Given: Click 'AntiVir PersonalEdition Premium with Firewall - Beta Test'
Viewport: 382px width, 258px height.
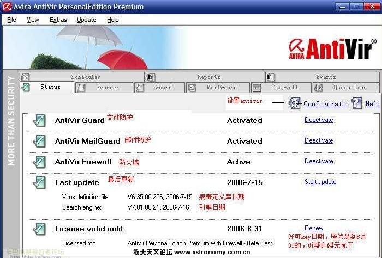Looking at the screenshot, I should pyautogui.click(x=200, y=243).
